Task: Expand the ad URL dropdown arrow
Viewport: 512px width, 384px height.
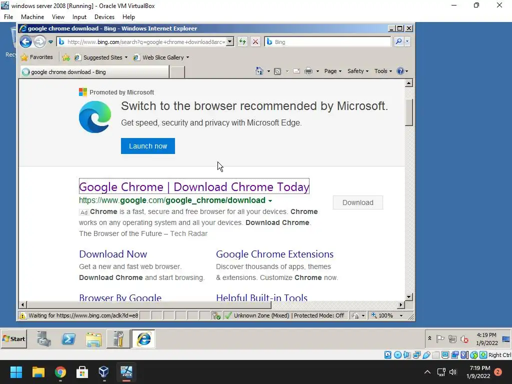Action: [x=270, y=200]
